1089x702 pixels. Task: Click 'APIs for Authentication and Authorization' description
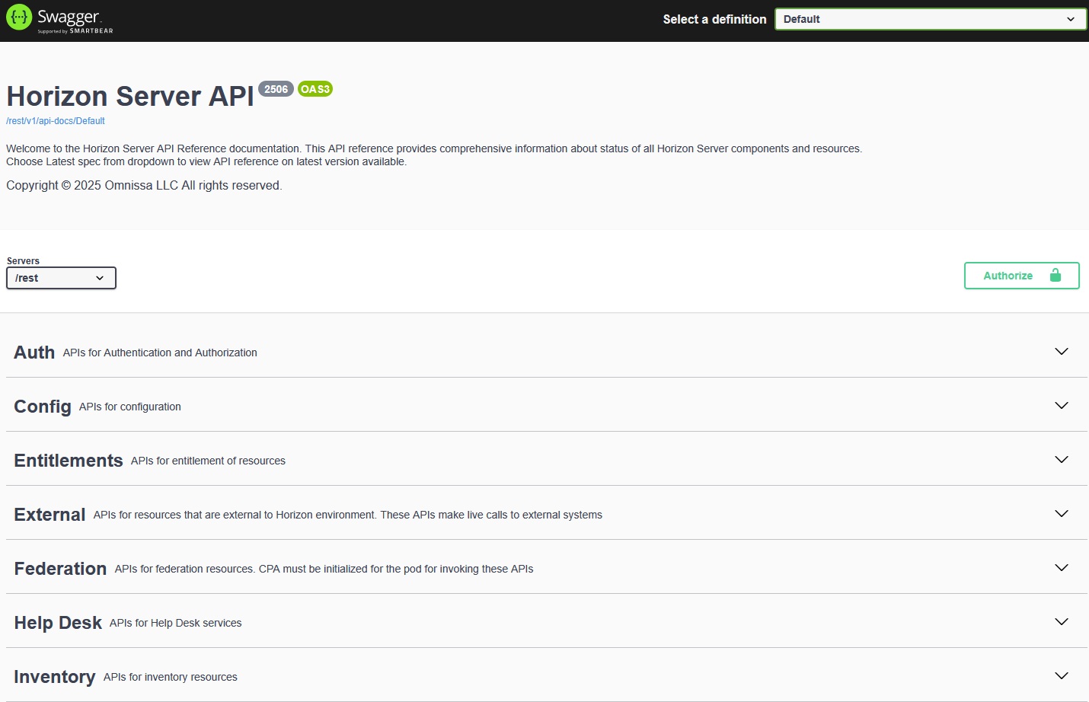pyautogui.click(x=160, y=353)
